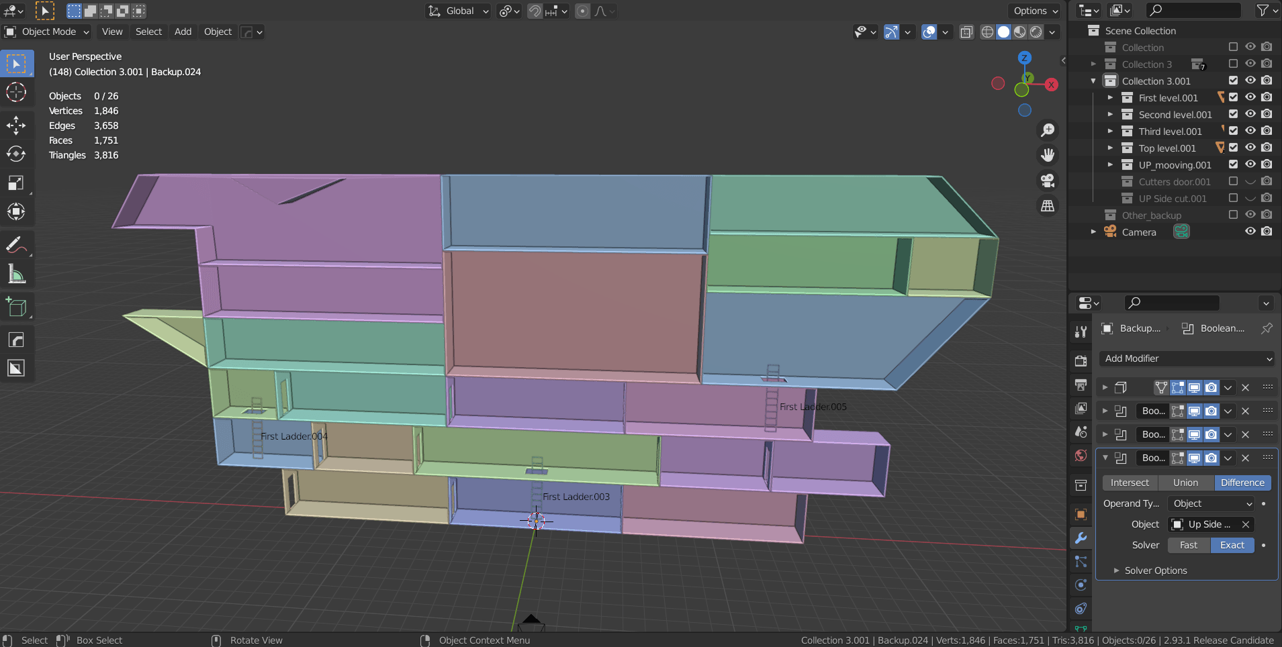Expand the First level.001 collection

pyautogui.click(x=1110, y=98)
